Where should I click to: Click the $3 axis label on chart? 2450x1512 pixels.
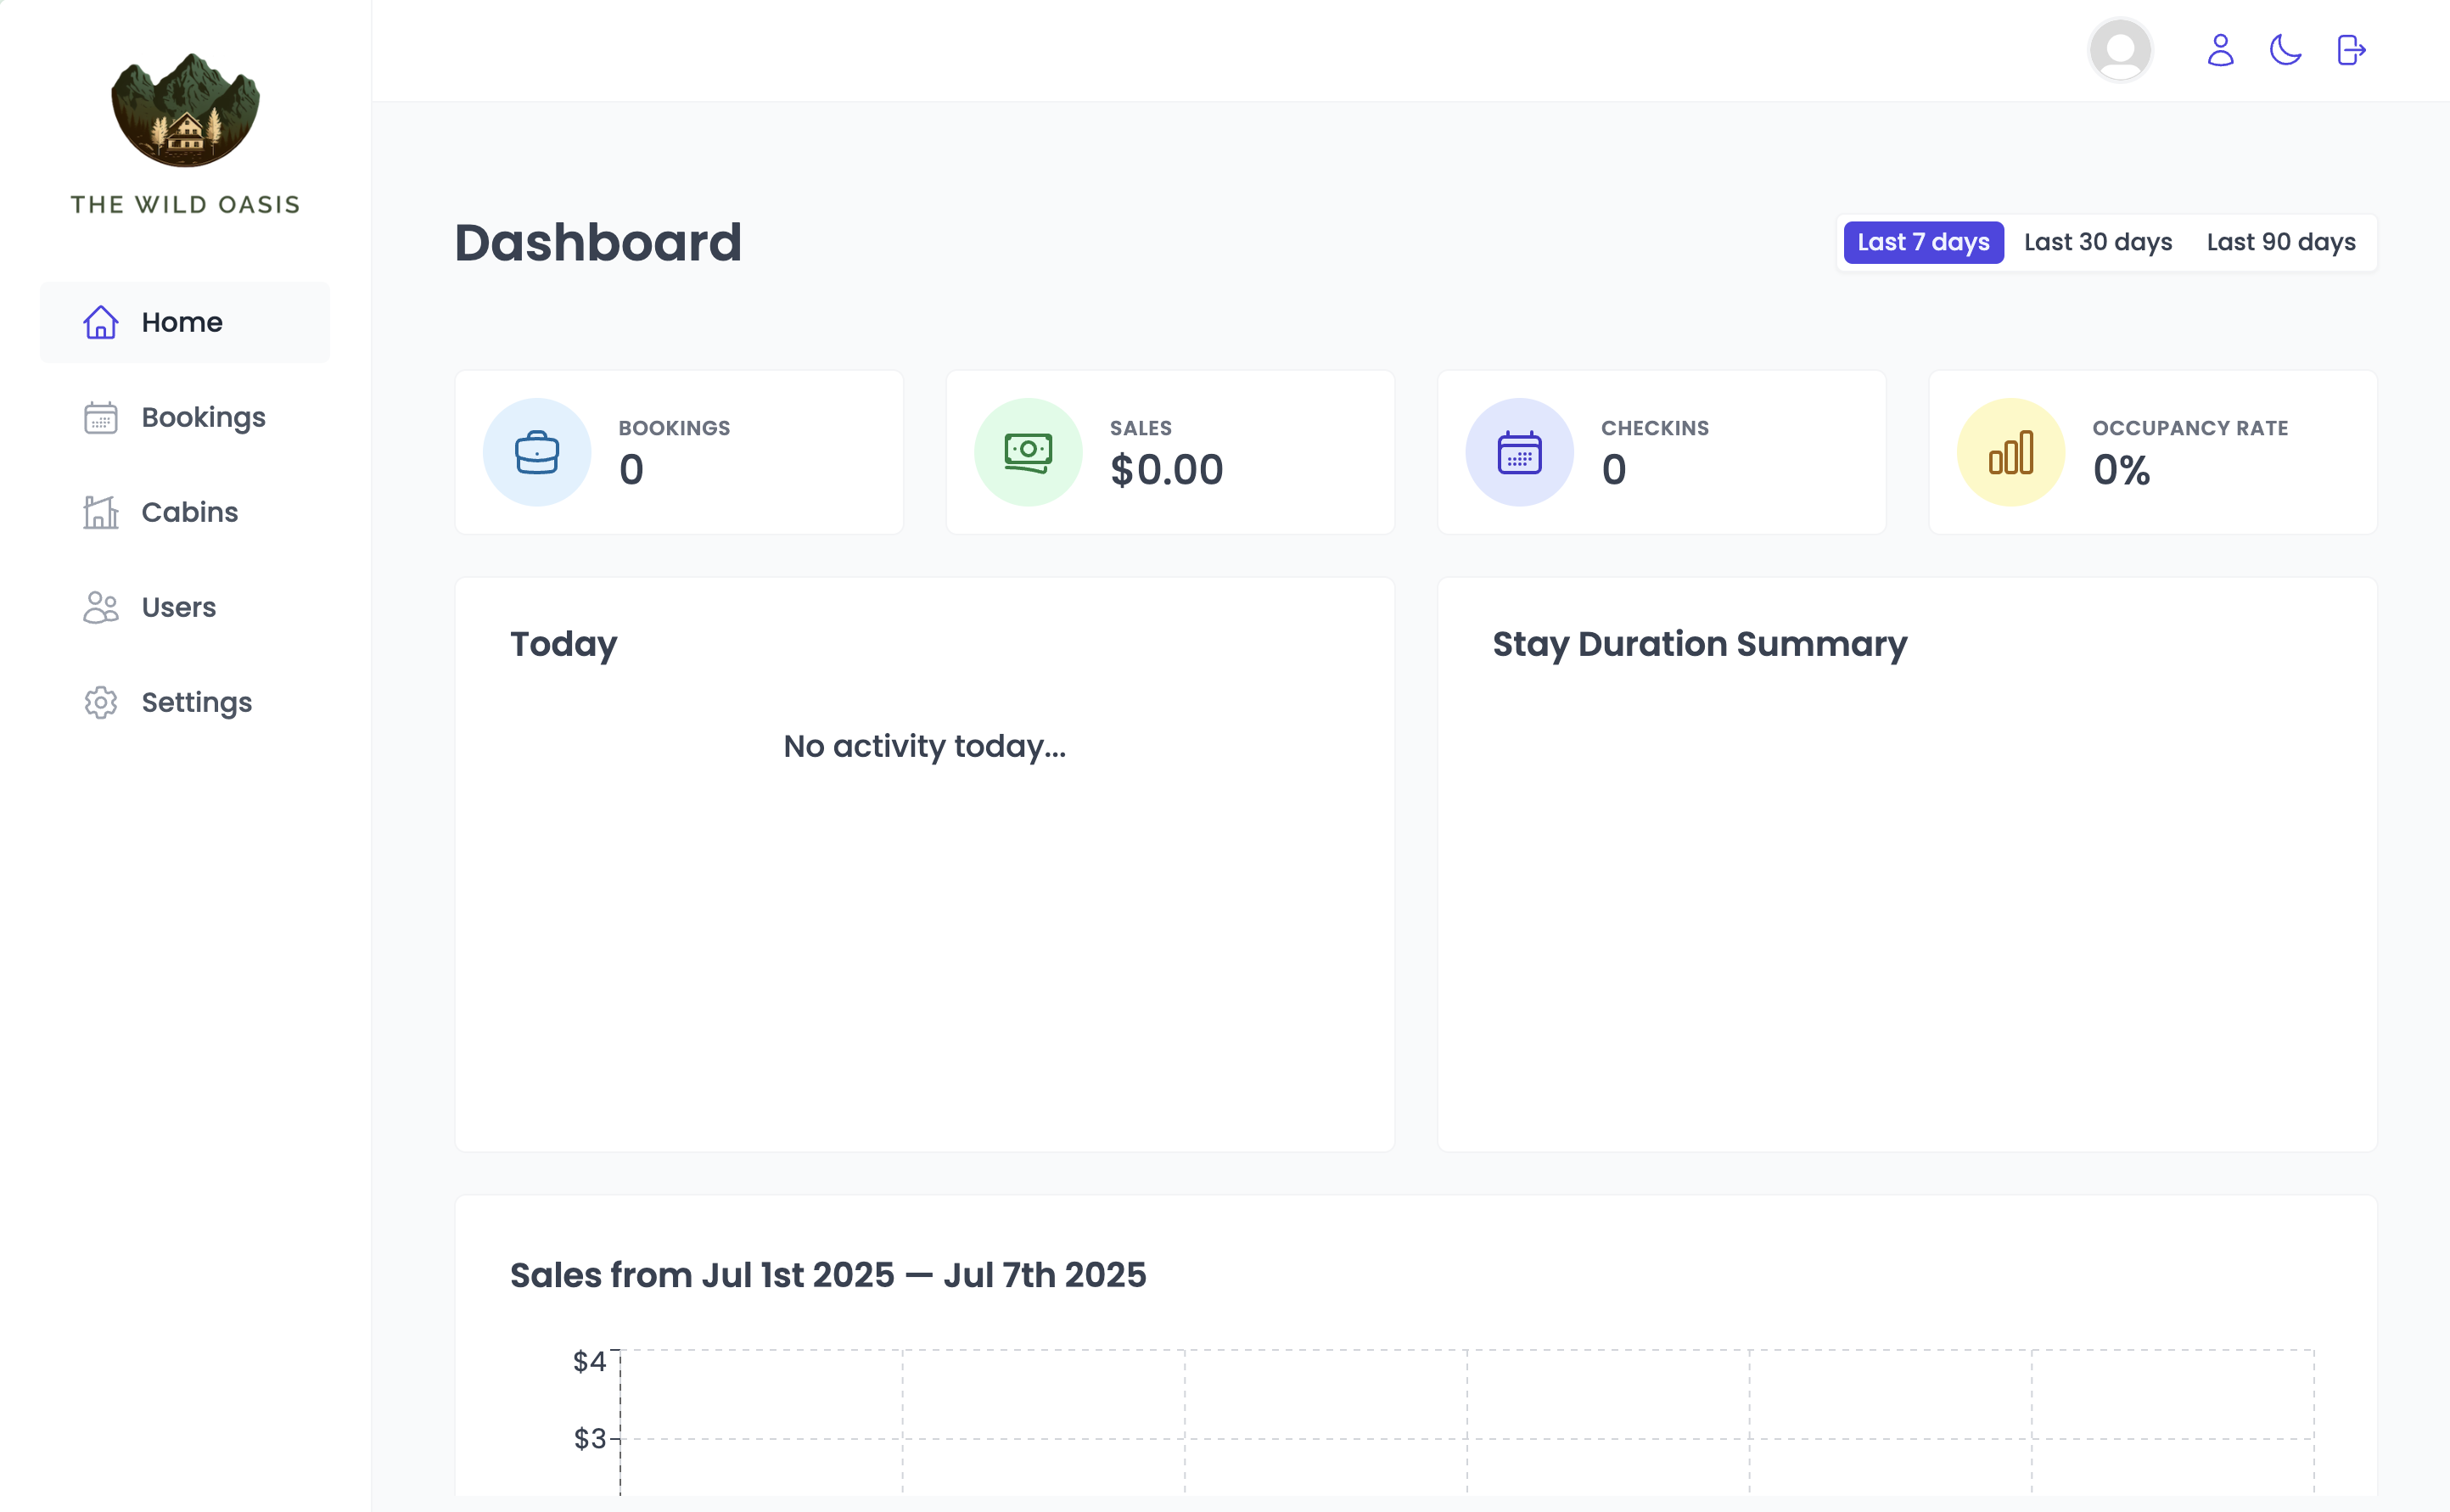point(589,1439)
